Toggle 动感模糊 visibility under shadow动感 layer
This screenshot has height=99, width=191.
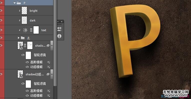click(x=27, y=96)
